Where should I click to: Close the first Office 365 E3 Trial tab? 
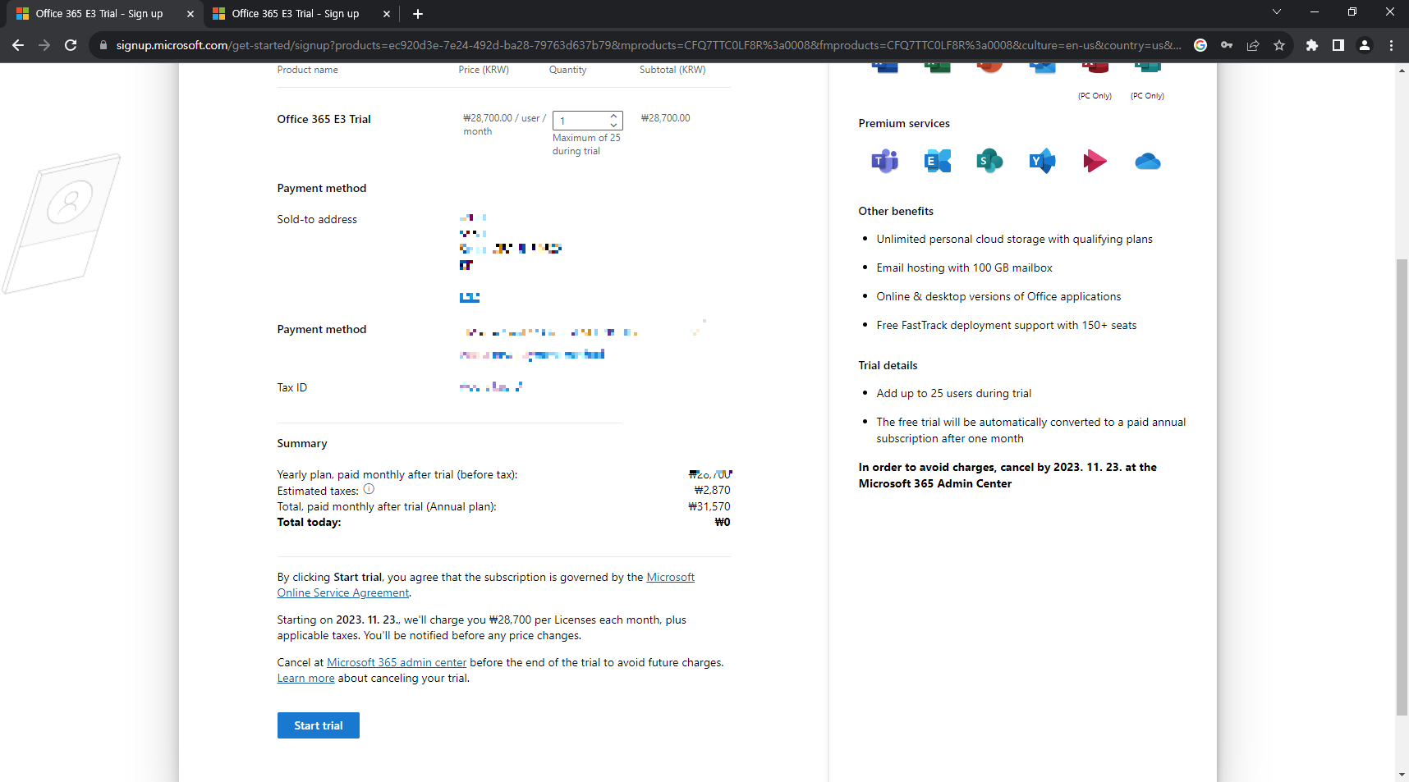tap(190, 14)
